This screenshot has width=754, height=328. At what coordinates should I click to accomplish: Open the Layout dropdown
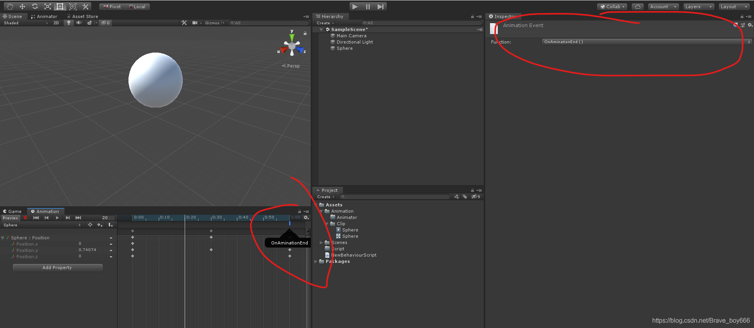tap(734, 7)
